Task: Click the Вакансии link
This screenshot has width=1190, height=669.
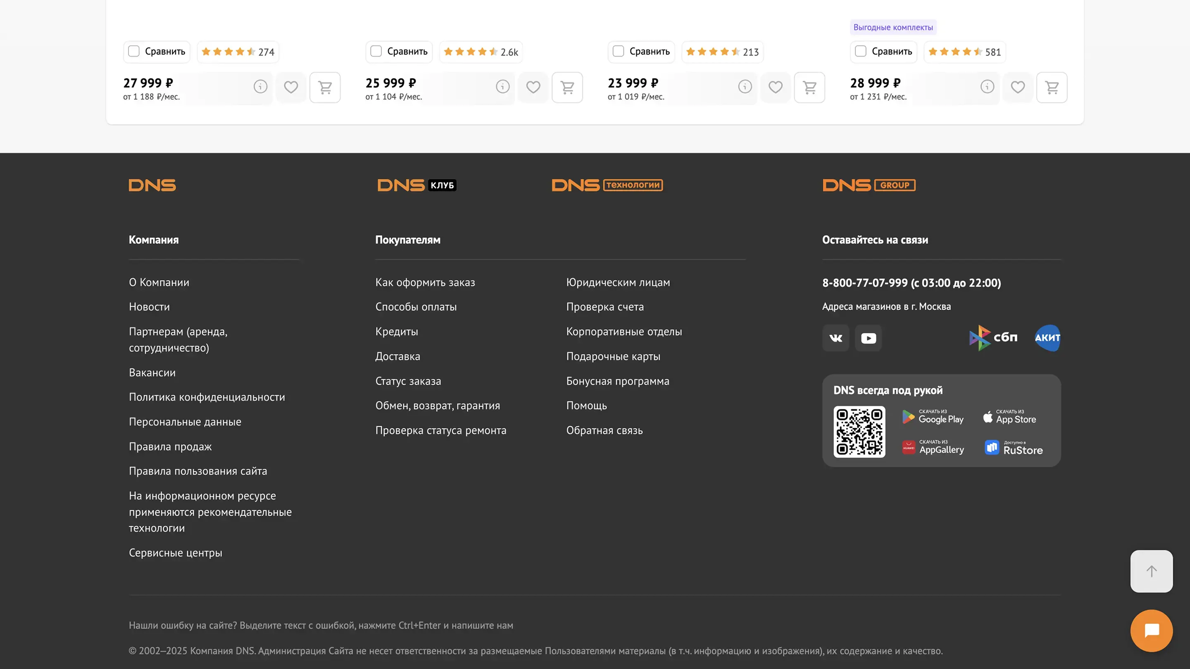Action: click(x=152, y=372)
